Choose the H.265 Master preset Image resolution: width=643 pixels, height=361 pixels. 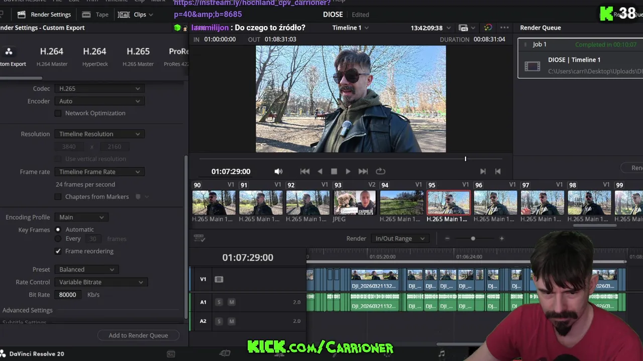click(x=138, y=57)
